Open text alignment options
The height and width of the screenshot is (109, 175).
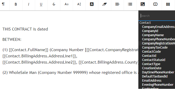(117, 4)
